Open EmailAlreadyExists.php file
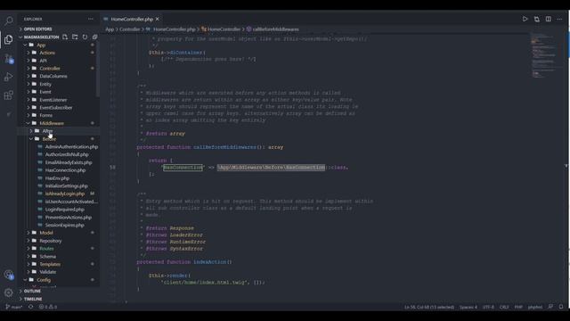Screen dimensions: 570x321 click(x=69, y=162)
